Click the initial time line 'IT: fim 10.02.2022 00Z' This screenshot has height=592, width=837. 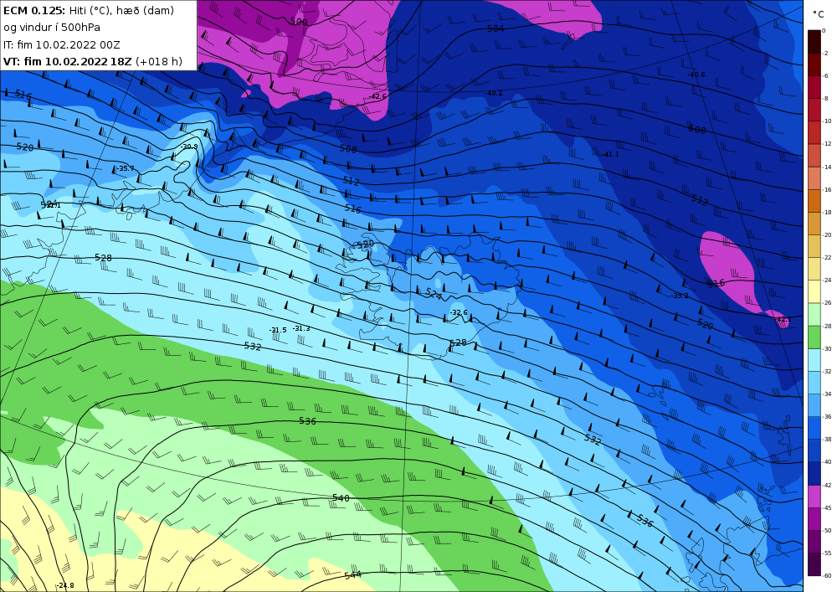[61, 45]
